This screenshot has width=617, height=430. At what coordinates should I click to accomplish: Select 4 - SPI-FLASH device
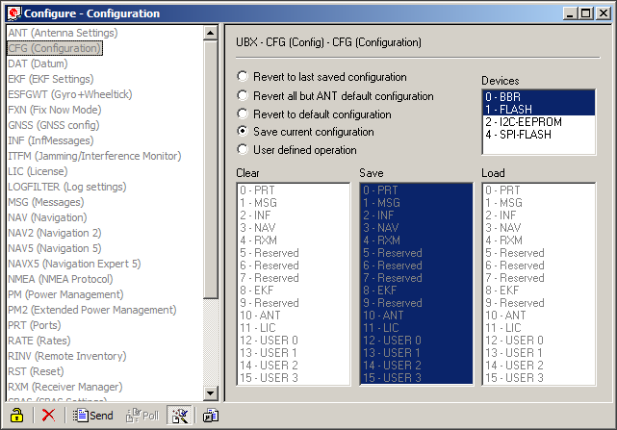point(539,135)
